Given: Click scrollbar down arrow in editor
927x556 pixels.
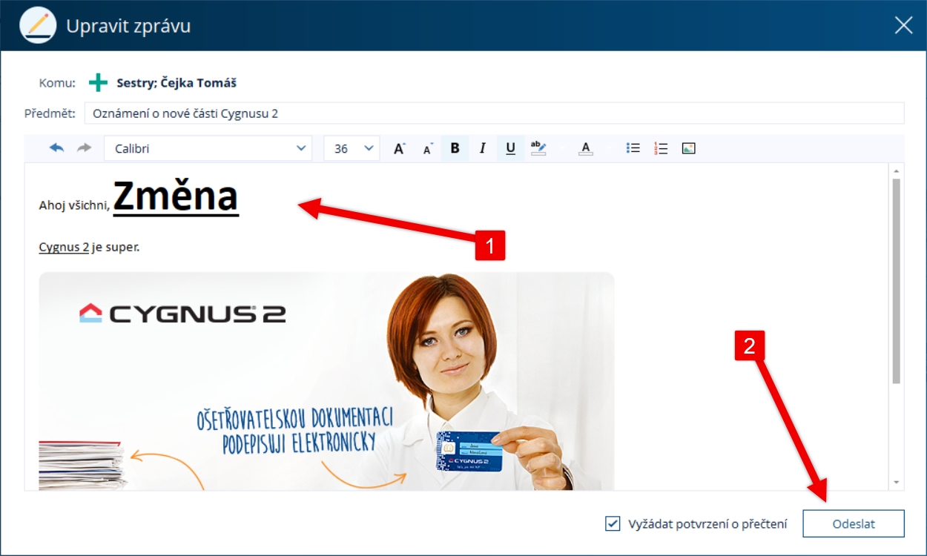Looking at the screenshot, I should pos(897,483).
